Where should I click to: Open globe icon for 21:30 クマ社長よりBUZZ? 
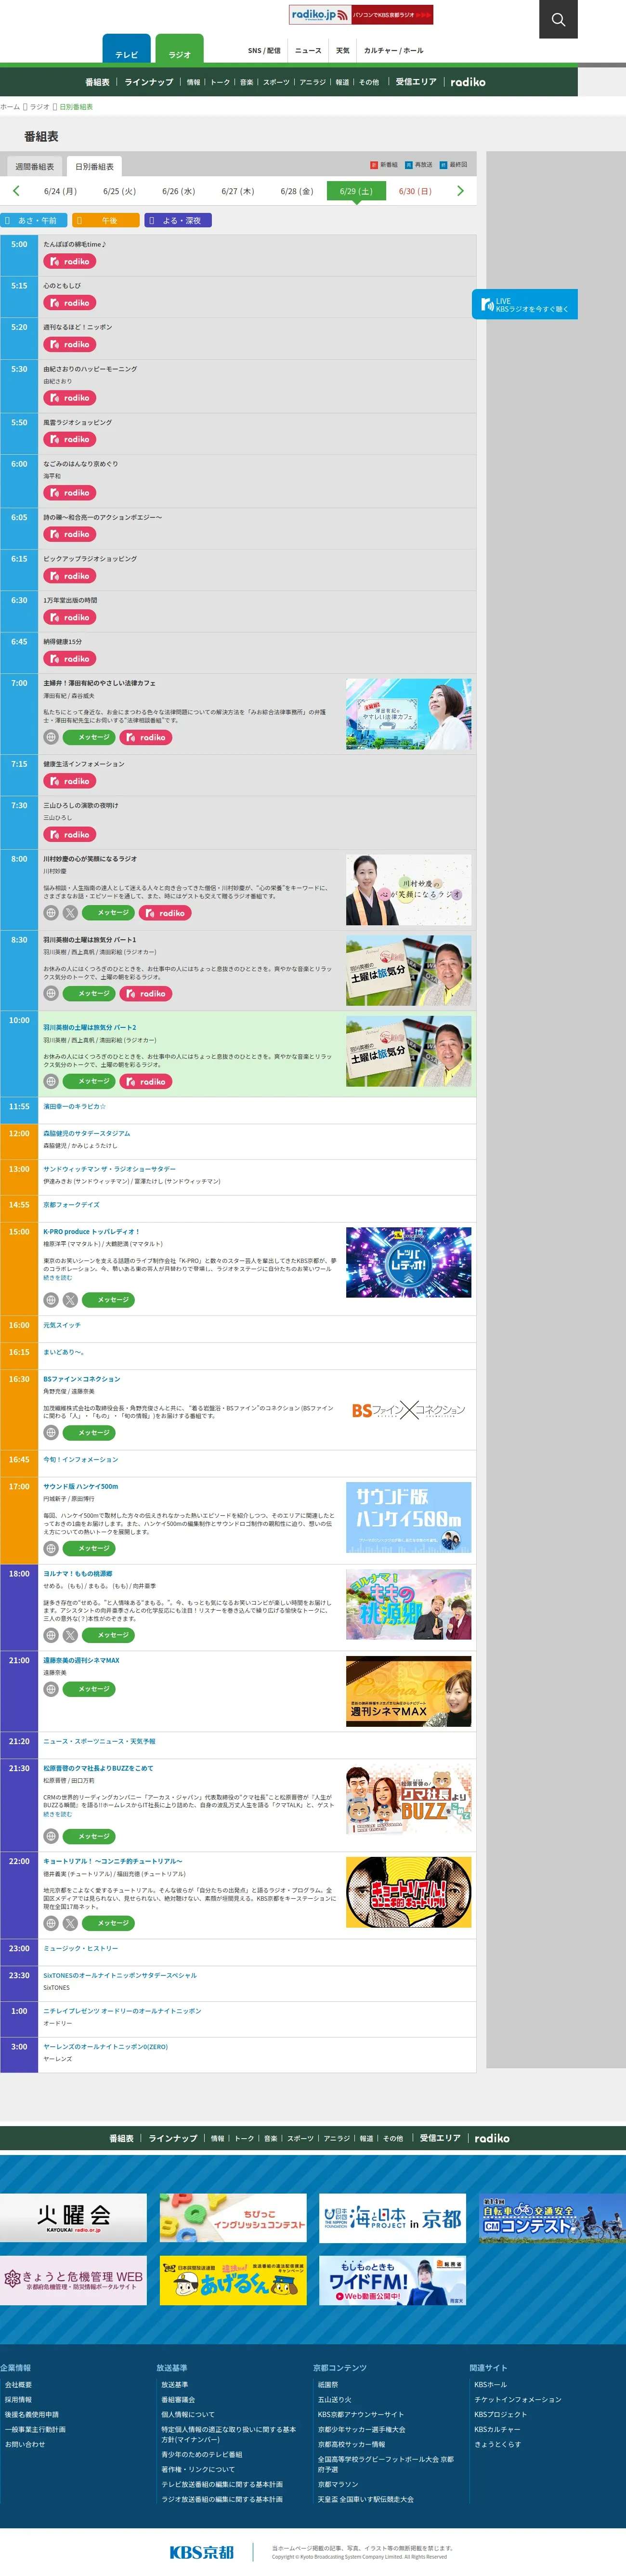click(x=51, y=1836)
